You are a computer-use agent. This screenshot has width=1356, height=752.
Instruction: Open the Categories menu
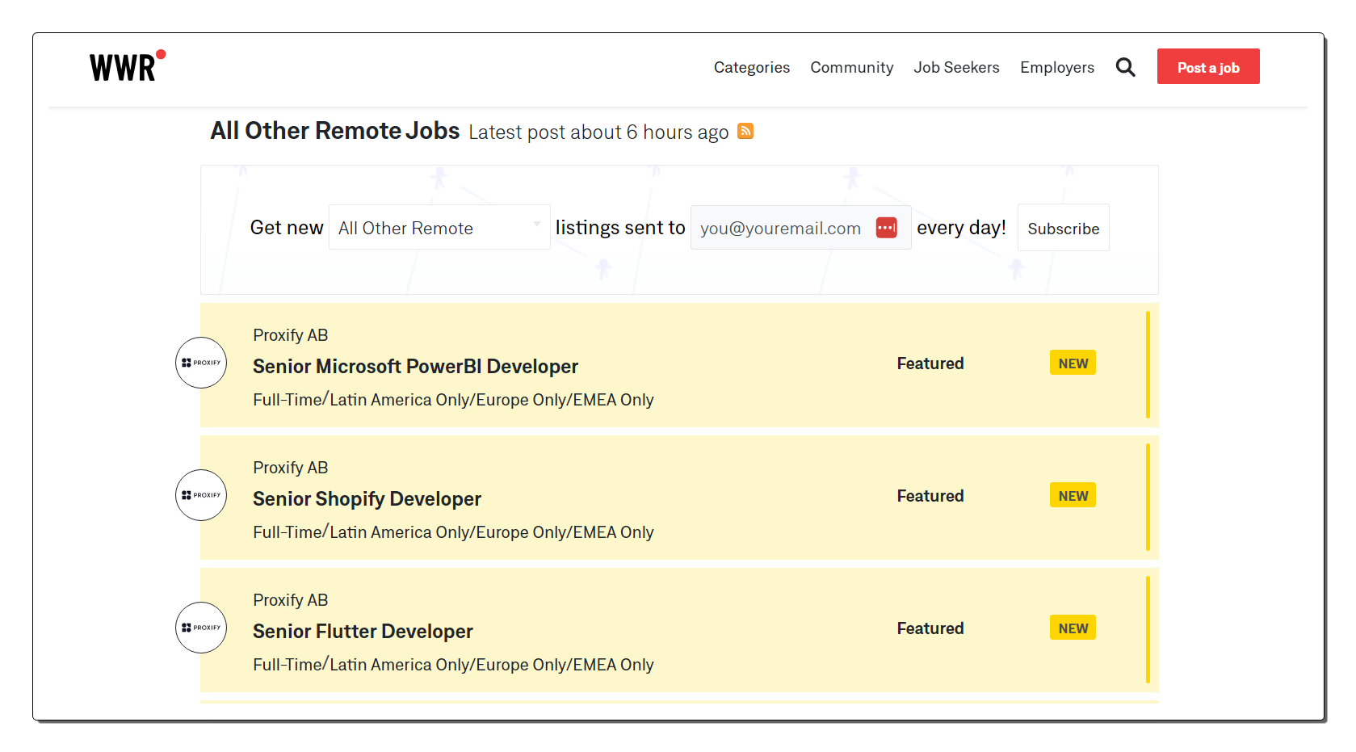[x=751, y=67]
